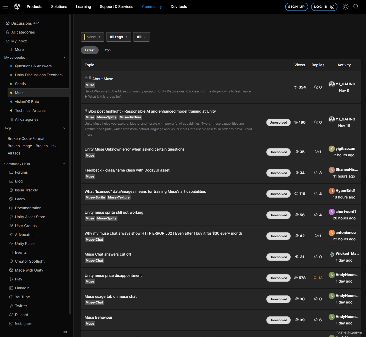Click the Unity Asset Store cart icon
Image resolution: width=366 pixels, height=337 pixels.
11,217
